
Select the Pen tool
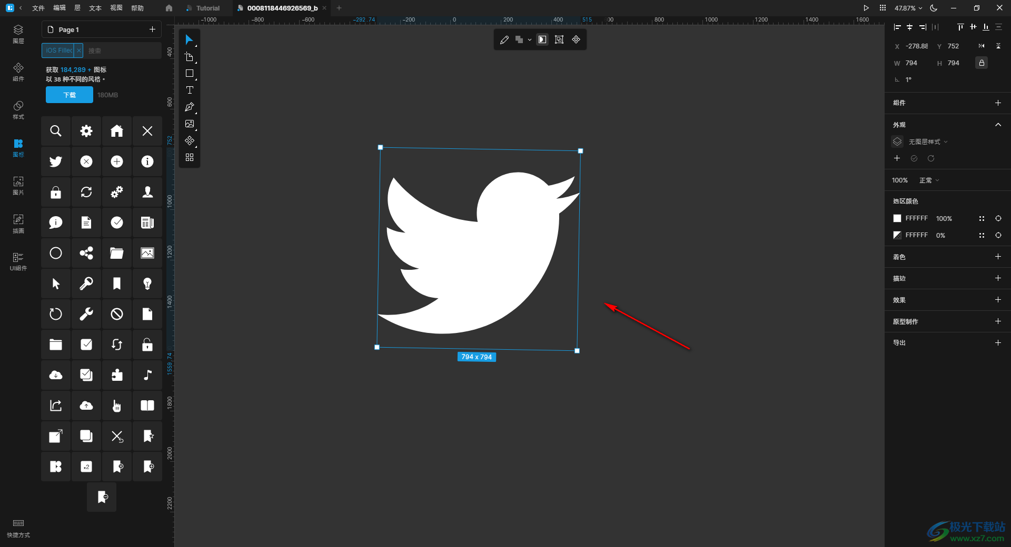[x=190, y=107]
